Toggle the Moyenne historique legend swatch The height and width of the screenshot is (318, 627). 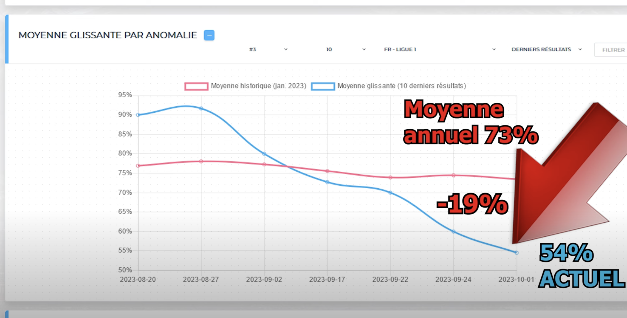(196, 86)
